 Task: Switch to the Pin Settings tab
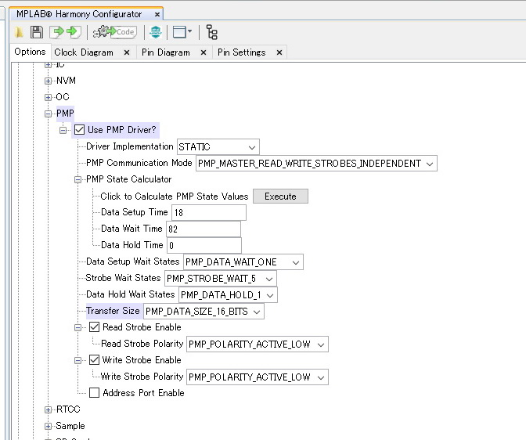[242, 52]
